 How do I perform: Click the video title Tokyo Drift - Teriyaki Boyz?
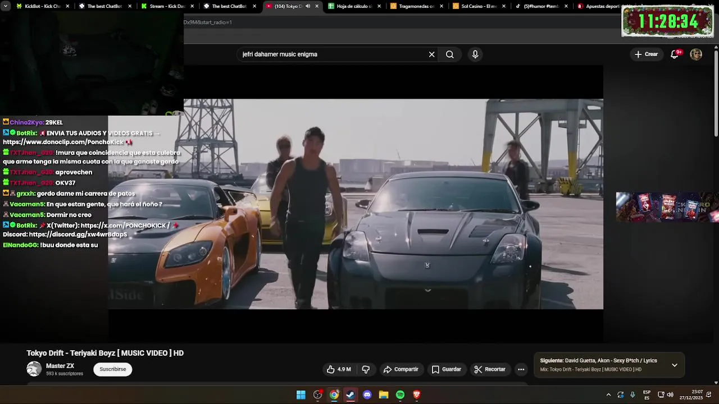click(x=105, y=353)
